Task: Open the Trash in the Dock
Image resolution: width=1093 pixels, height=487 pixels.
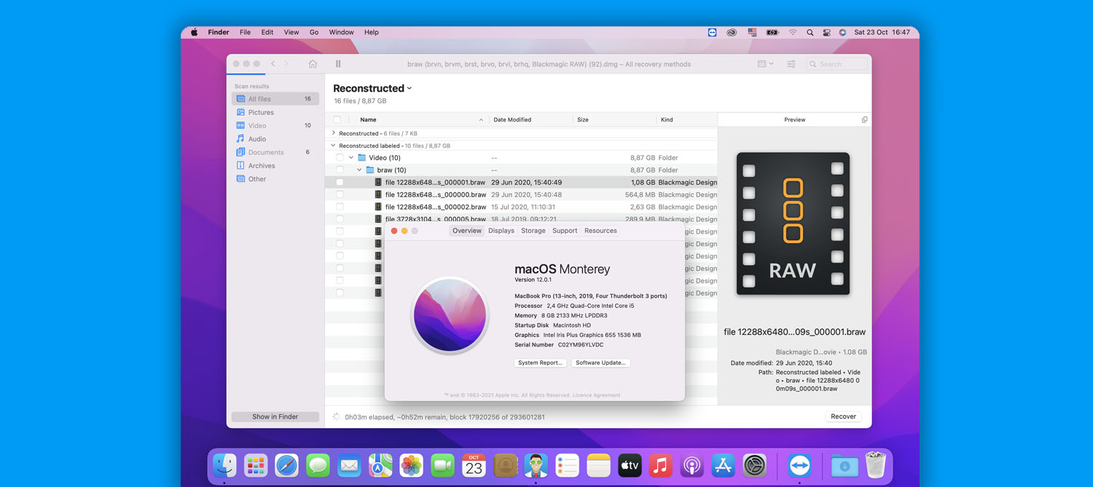Action: (x=875, y=465)
